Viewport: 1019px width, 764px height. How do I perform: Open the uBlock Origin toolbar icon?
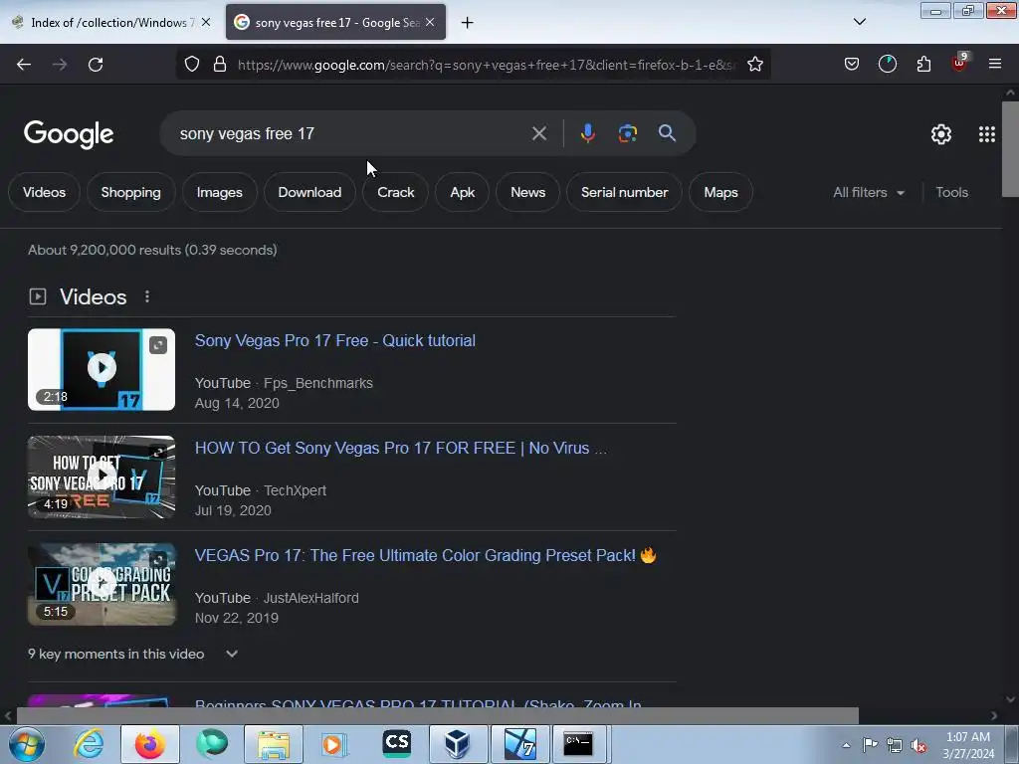point(960,63)
